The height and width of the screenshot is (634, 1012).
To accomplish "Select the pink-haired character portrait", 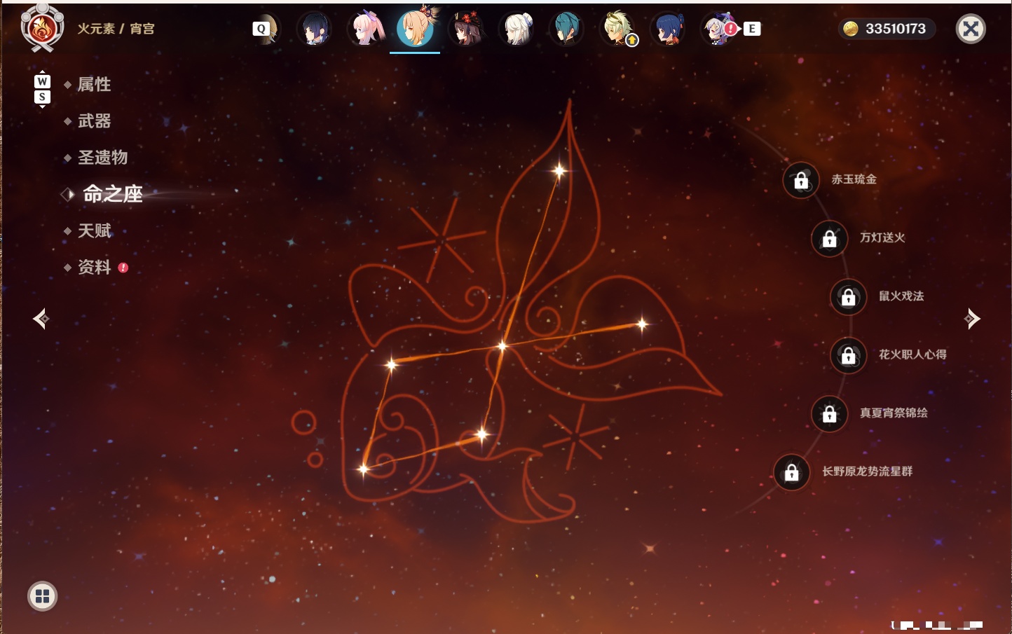I will pos(365,29).
